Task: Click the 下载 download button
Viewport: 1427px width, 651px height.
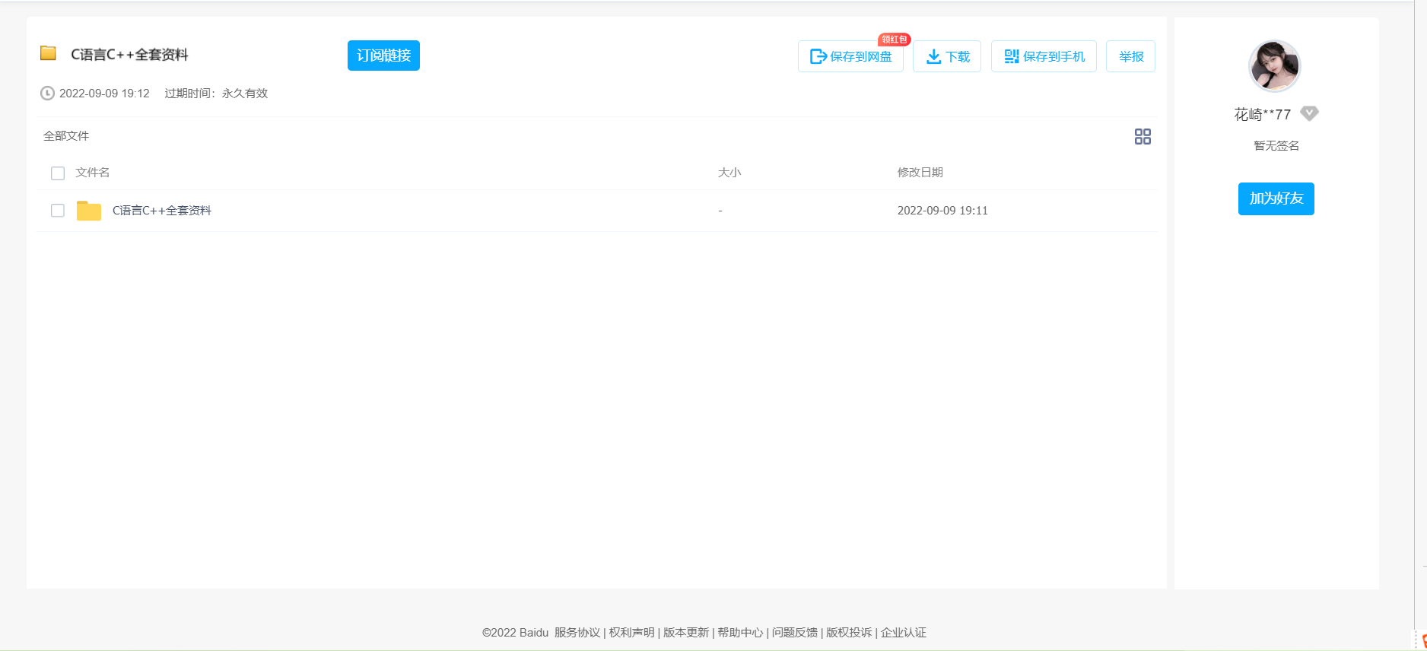Action: 947,57
